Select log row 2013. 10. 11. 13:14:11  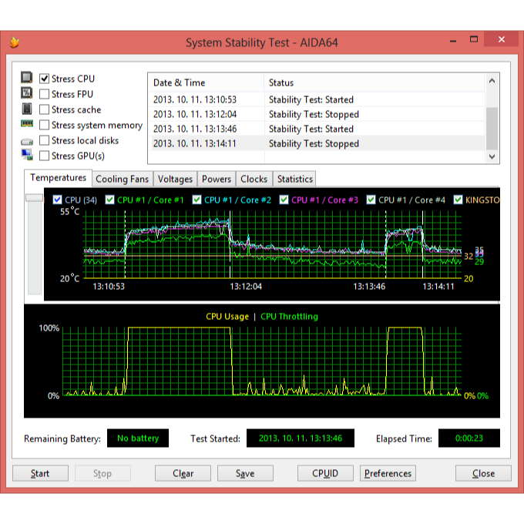point(317,143)
